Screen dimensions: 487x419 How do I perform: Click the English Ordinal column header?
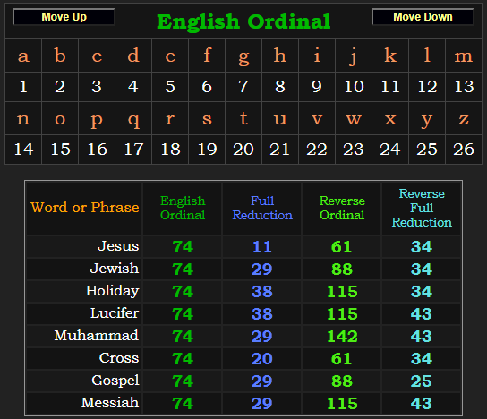pos(183,208)
